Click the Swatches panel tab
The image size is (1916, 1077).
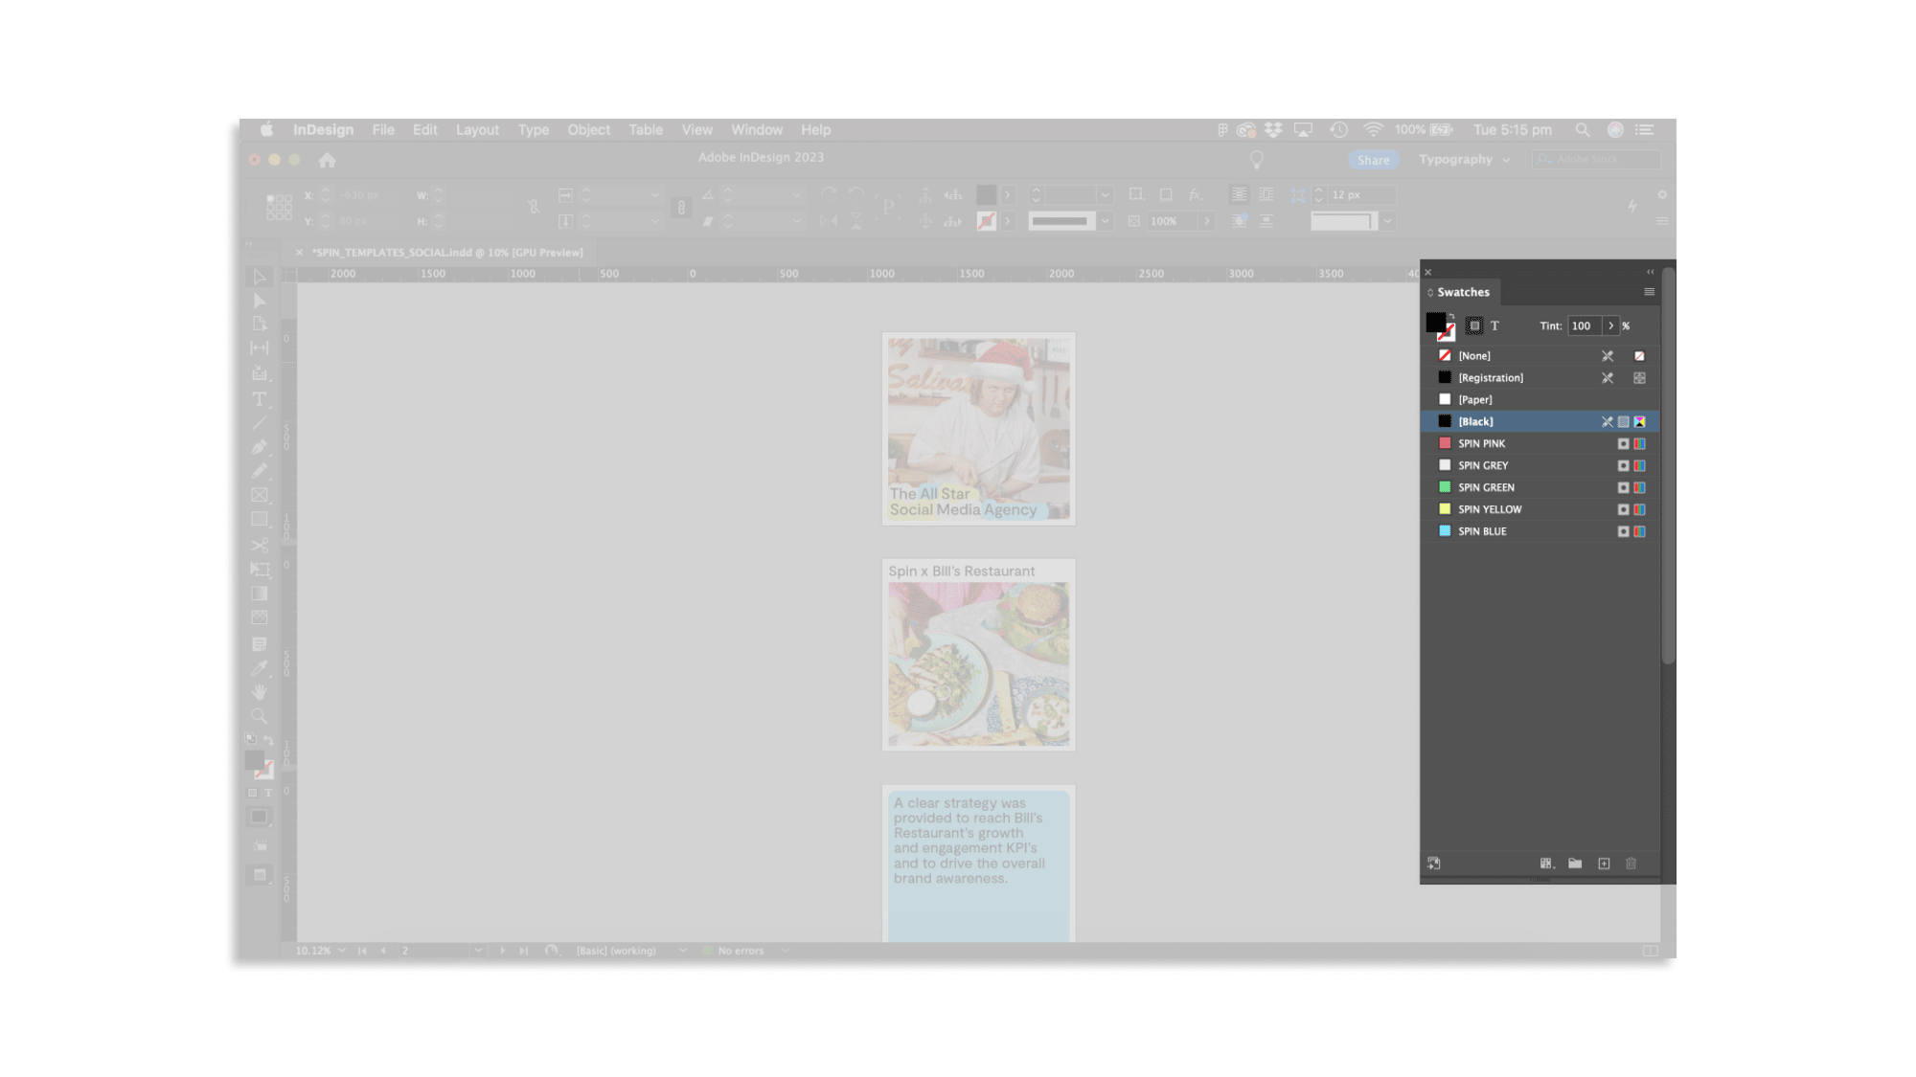pyautogui.click(x=1463, y=292)
